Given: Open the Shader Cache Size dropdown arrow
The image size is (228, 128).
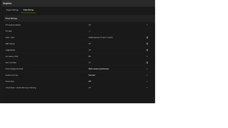Looking at the screenshot, I should click(147, 75).
